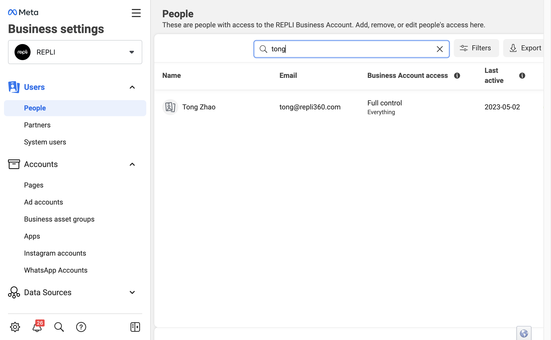Click the sidebar search magnifier icon

59,327
